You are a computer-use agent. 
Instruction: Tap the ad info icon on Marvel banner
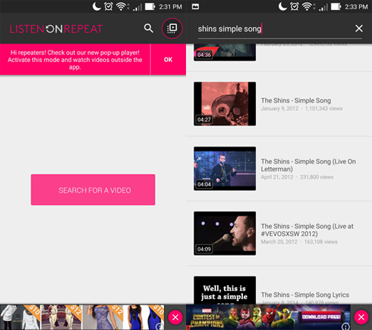tap(346, 326)
